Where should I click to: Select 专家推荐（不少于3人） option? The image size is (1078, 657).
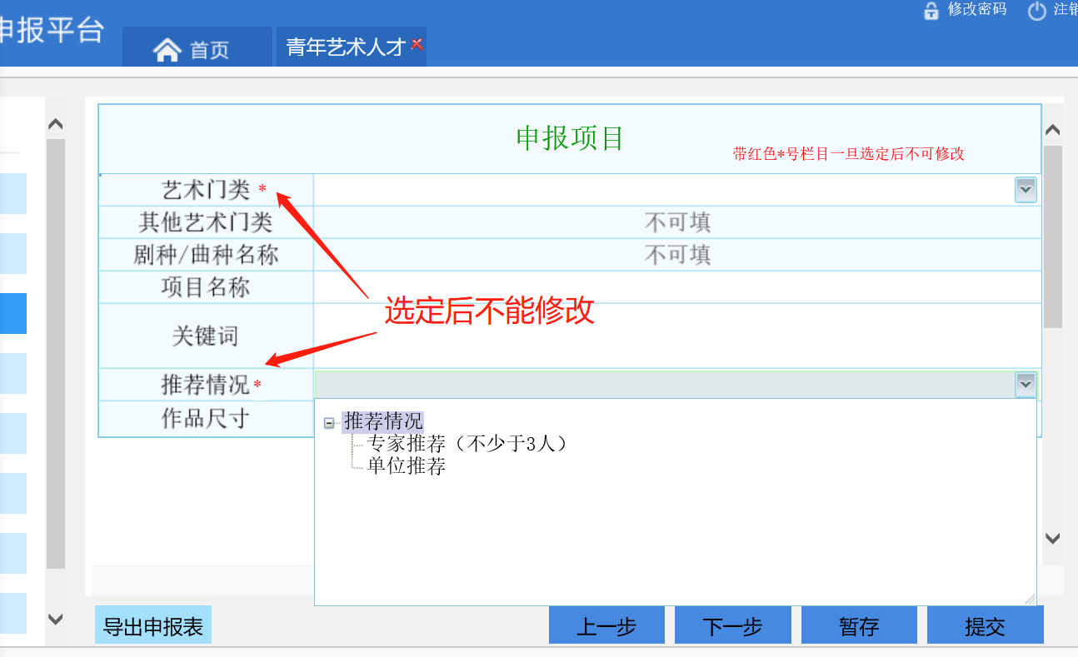coord(467,444)
